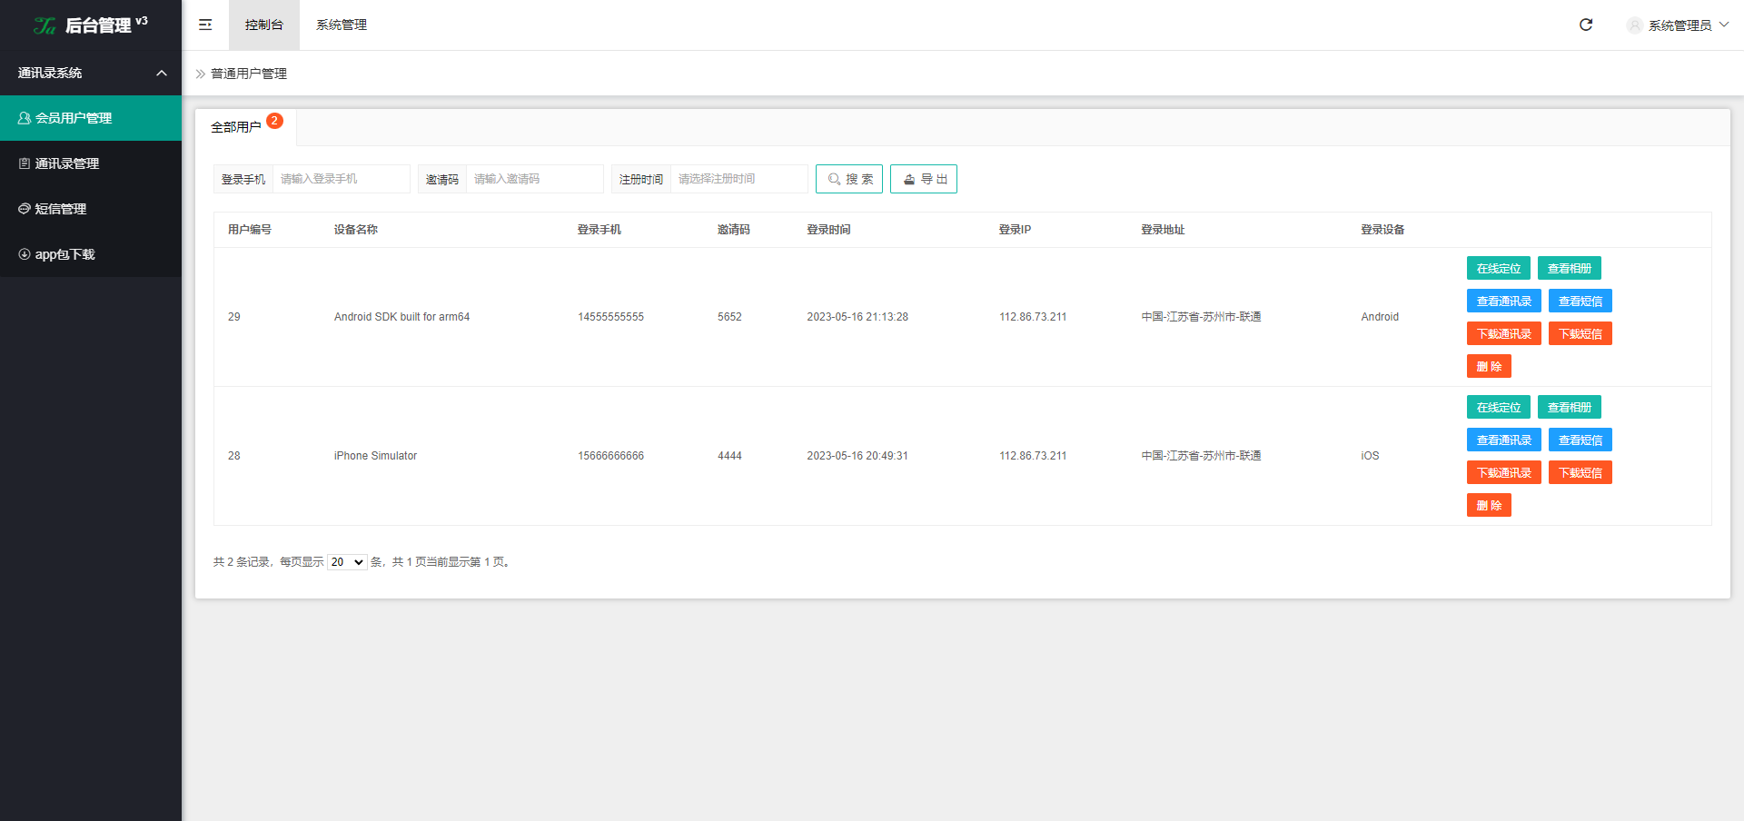Click the system administrator avatar icon

tap(1634, 25)
